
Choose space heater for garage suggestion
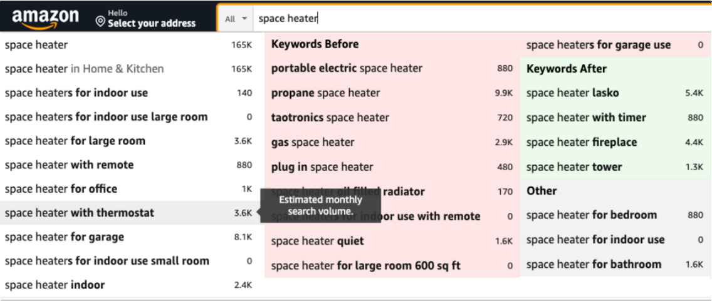pos(65,237)
